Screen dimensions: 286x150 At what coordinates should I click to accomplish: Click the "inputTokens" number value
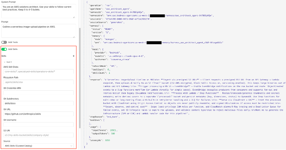[x=113, y=130]
